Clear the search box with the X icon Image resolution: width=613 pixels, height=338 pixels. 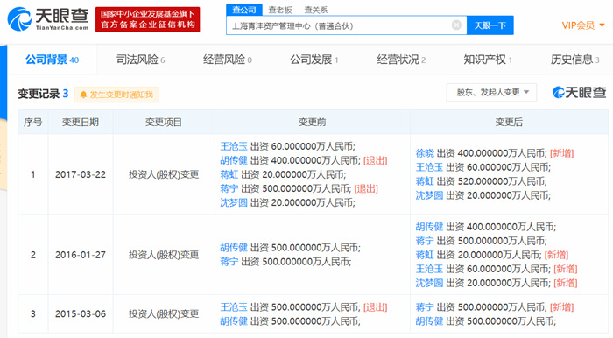(x=456, y=25)
